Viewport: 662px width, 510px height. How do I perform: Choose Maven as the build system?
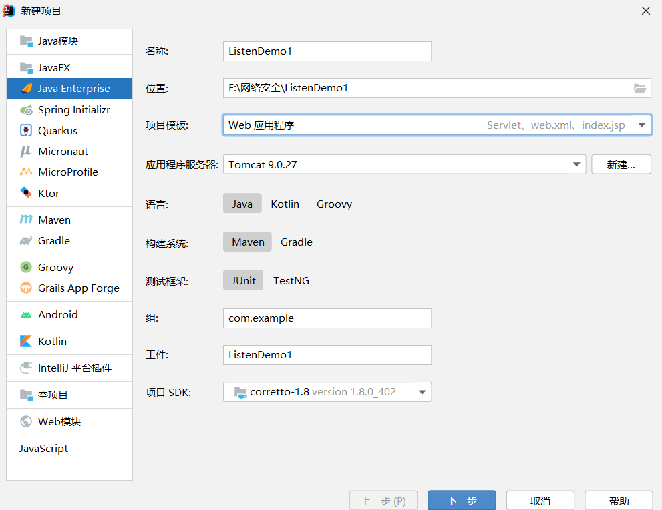(248, 242)
